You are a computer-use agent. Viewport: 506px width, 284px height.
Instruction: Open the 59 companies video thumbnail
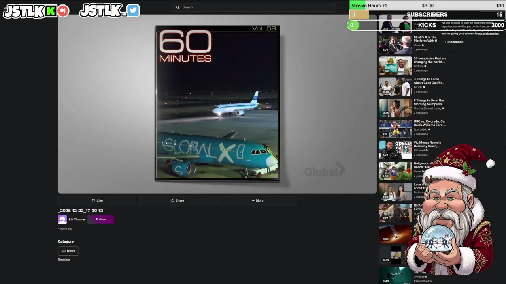[396, 65]
